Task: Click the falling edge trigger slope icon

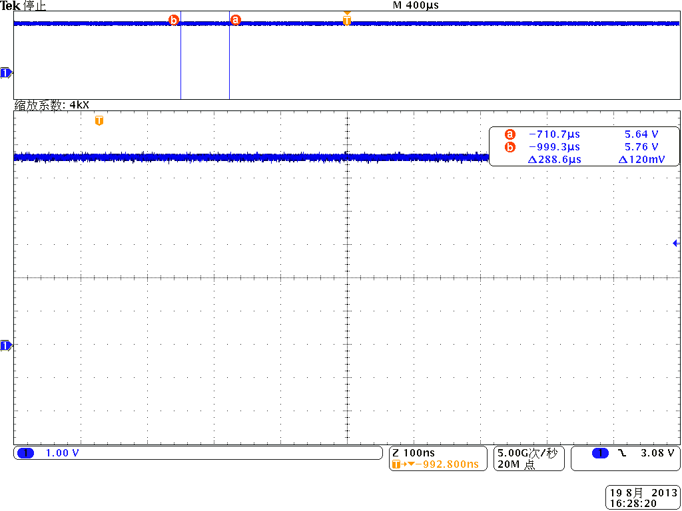Action: 623,453
